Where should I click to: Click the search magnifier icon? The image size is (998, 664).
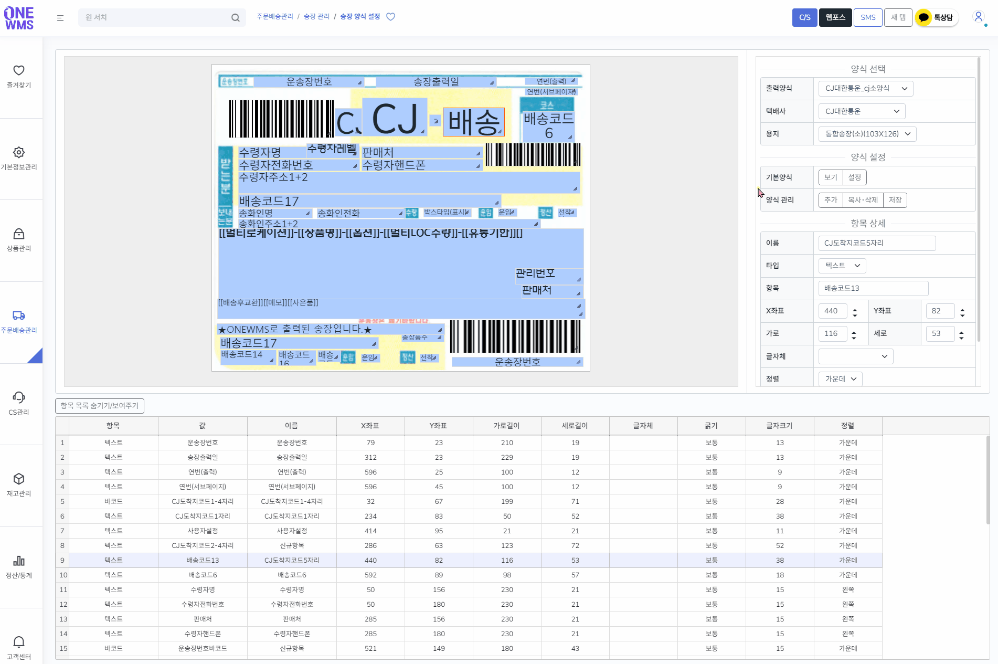[x=236, y=18]
